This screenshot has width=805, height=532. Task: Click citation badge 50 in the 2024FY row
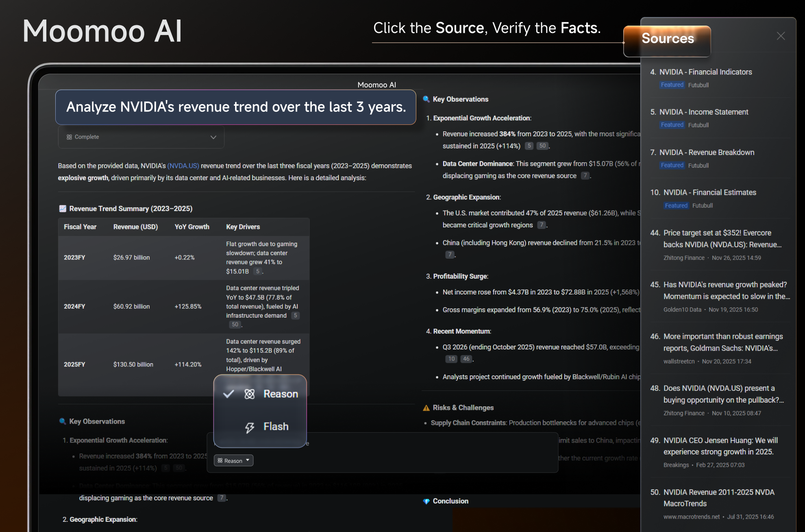tap(235, 325)
